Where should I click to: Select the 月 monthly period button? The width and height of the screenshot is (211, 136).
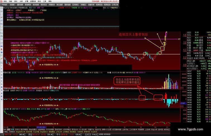pos(1,90)
